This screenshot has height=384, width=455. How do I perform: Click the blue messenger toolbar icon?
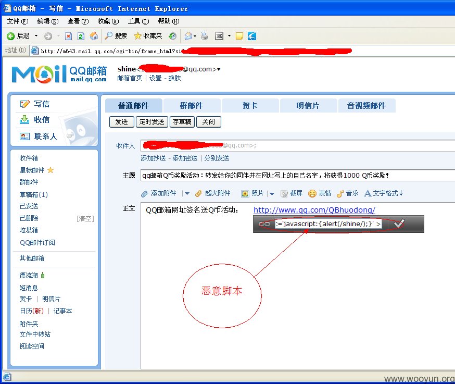(x=252, y=36)
